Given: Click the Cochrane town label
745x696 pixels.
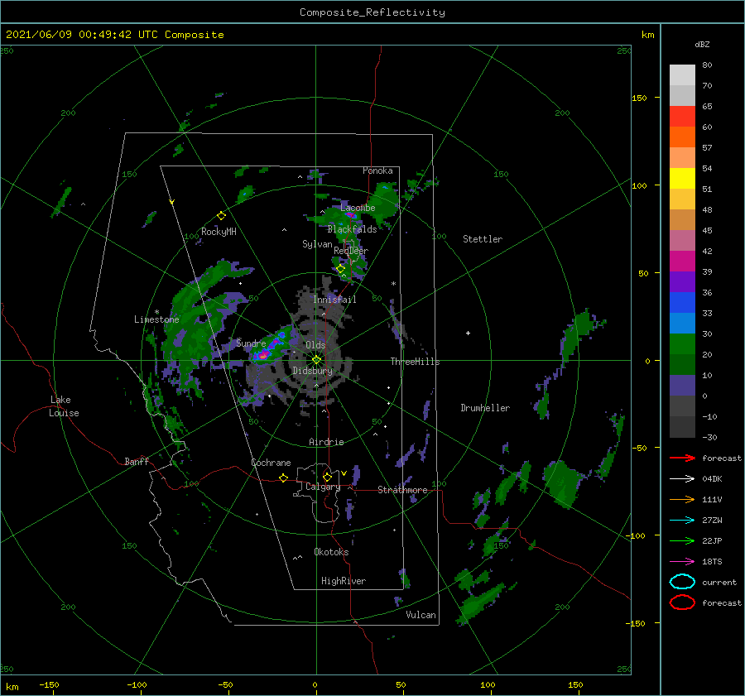Looking at the screenshot, I should 271,463.
